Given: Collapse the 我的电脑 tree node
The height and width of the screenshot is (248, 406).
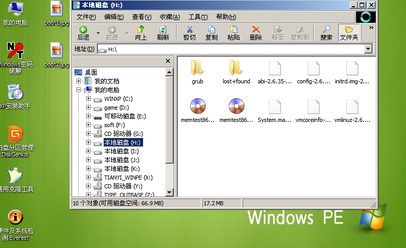Looking at the screenshot, I should pyautogui.click(x=78, y=90).
